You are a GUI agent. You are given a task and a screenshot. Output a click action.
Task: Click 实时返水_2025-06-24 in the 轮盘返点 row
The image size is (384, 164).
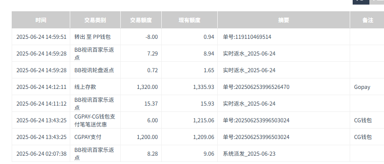coord(249,71)
